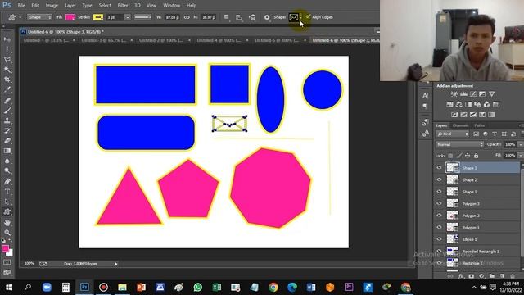Select the Hand tool
Image resolution: width=524 pixels, height=295 pixels.
tap(7, 222)
